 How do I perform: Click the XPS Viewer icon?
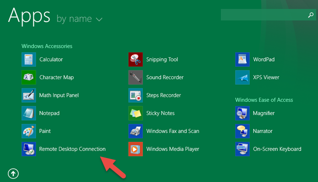[242, 77]
